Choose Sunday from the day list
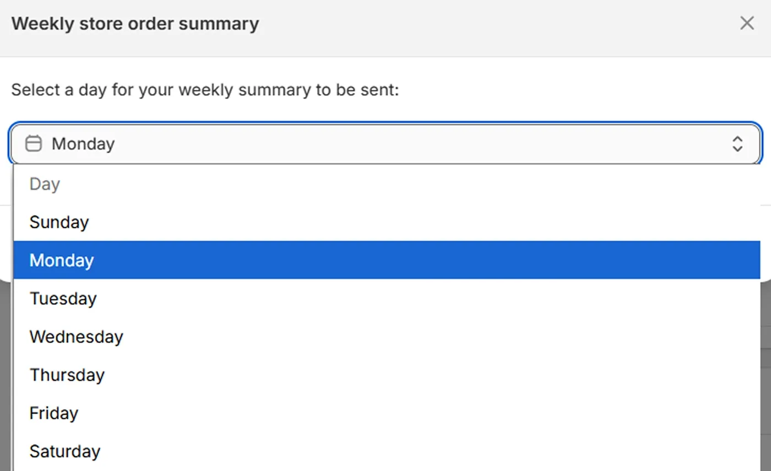The image size is (771, 471). 59,222
